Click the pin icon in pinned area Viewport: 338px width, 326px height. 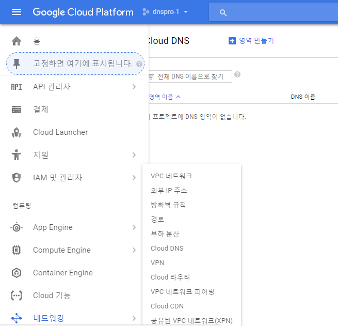point(17,64)
